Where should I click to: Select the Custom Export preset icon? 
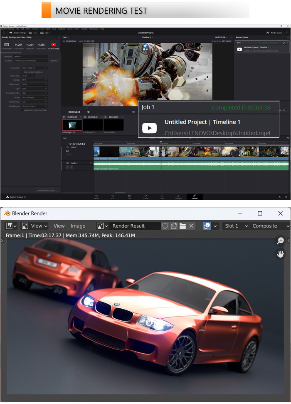pyautogui.click(x=7, y=45)
